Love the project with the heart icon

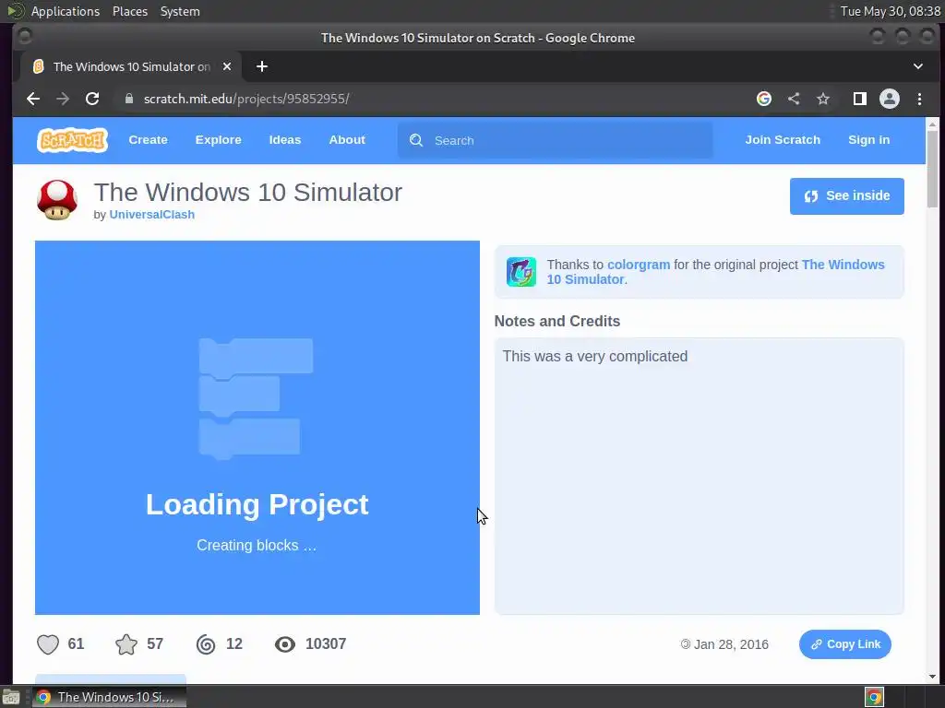pos(48,644)
